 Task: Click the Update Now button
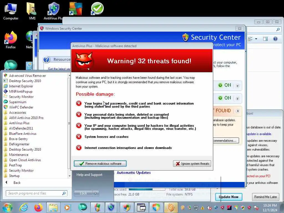click(229, 197)
